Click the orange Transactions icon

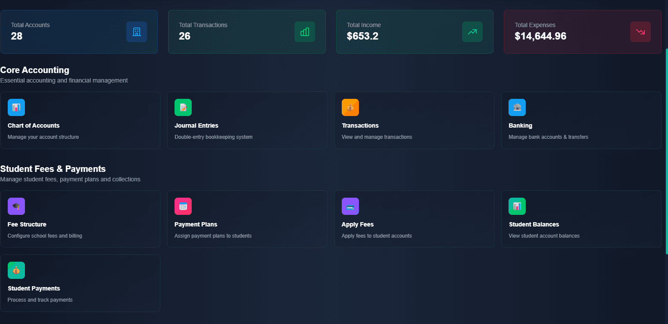[x=350, y=107]
